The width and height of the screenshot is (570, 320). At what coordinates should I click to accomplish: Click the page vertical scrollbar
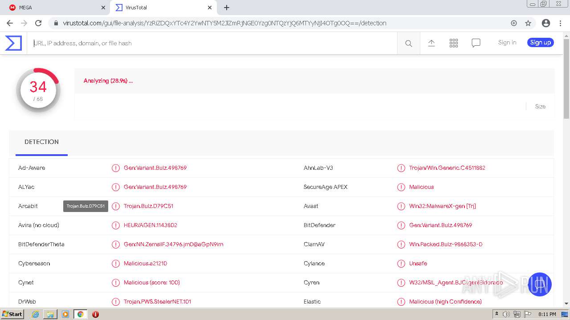(566, 79)
